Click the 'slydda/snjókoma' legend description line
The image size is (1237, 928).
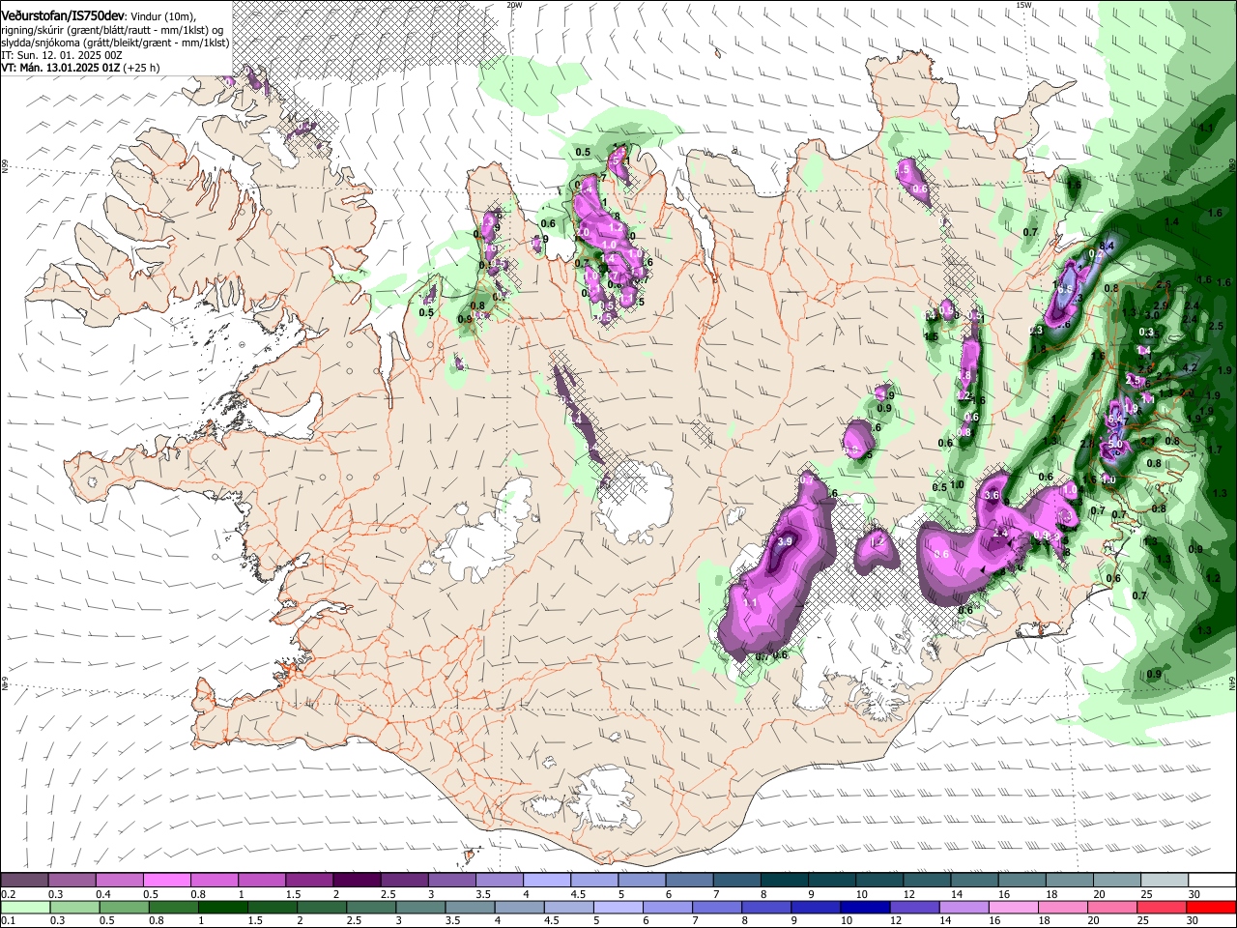click(x=115, y=43)
